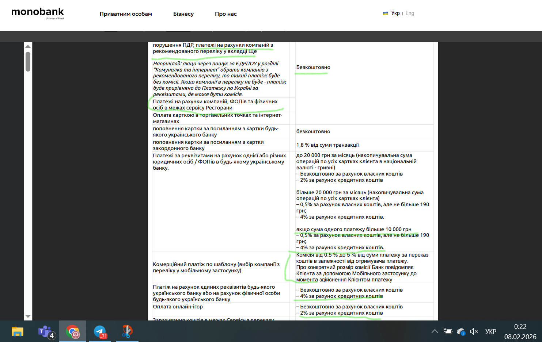Show hidden system tray icons
The image size is (542, 342).
435,331
